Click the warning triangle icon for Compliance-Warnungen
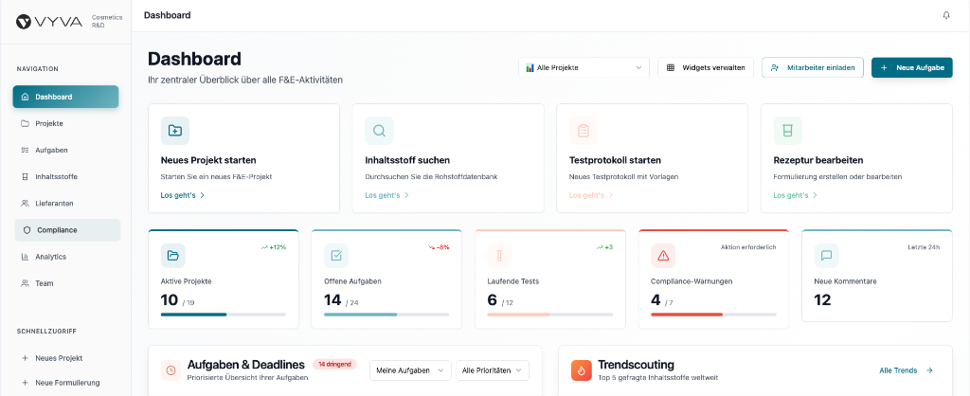The width and height of the screenshot is (970, 396). click(664, 256)
